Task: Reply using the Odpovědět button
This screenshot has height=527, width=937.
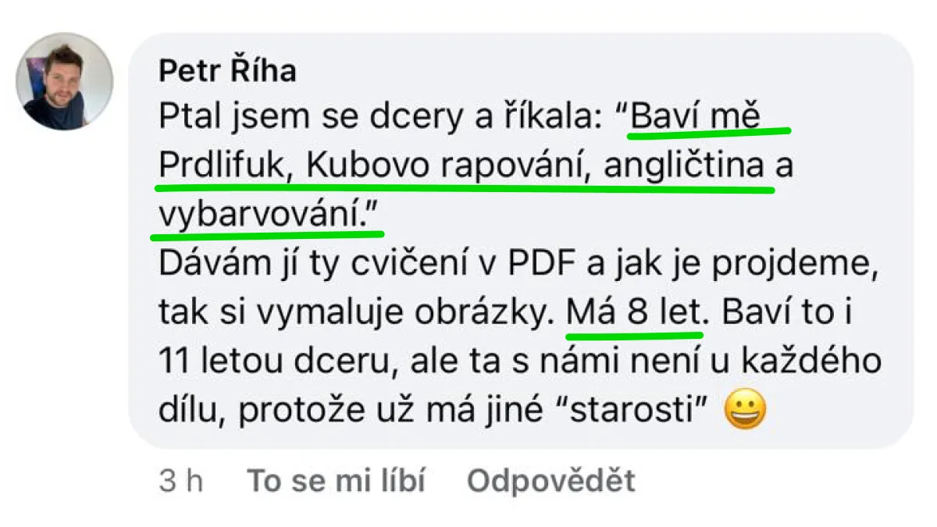Action: click(x=551, y=482)
